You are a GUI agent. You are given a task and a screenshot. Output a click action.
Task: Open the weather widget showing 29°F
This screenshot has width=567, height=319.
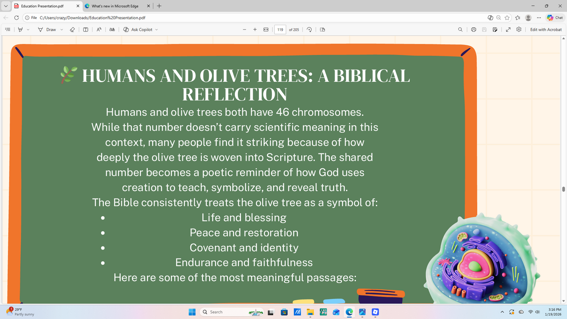[20, 312]
